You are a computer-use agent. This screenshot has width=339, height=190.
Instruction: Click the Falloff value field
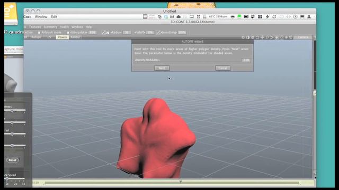[x=150, y=33]
